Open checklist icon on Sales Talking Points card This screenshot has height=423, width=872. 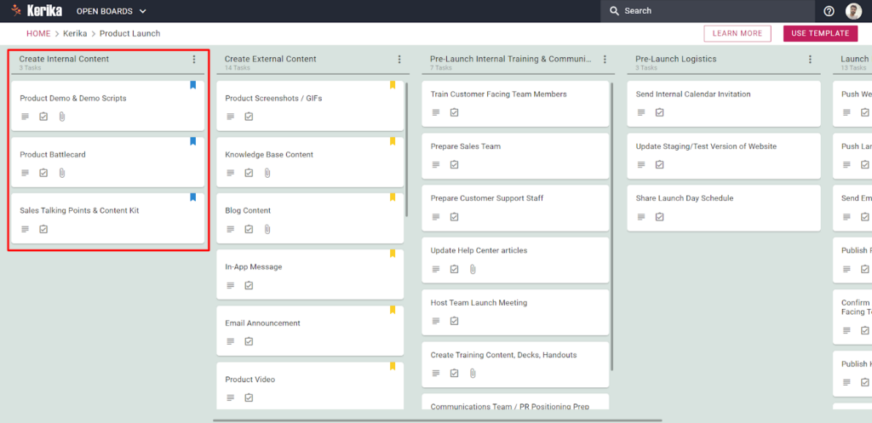[x=43, y=229]
